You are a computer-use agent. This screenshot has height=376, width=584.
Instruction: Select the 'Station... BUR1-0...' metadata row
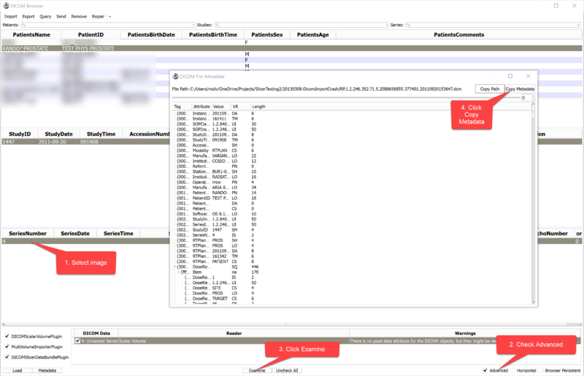(x=352, y=172)
